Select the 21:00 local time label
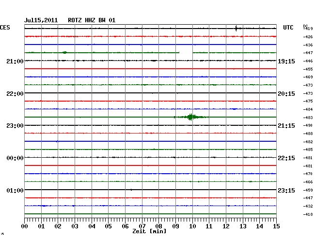315x239 pixels. [15, 61]
